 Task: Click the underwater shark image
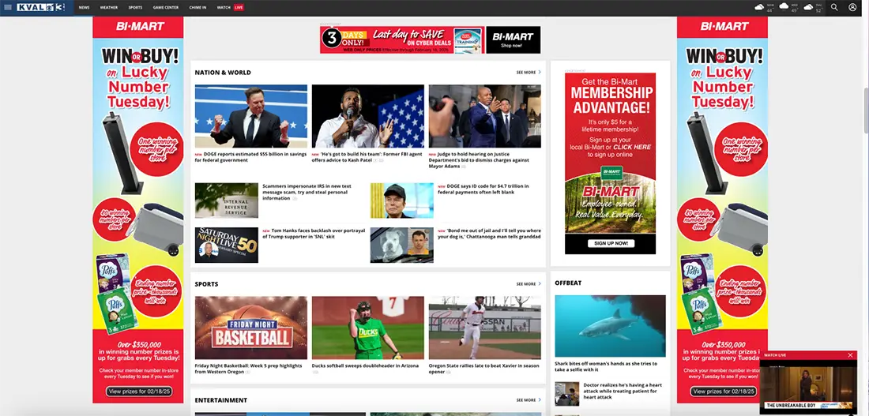(610, 326)
